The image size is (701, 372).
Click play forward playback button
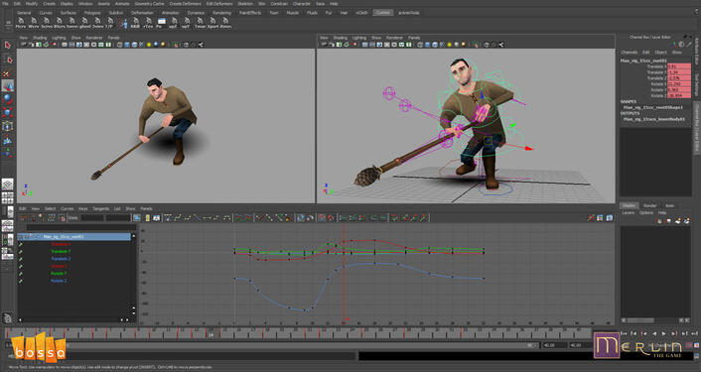[x=664, y=333]
